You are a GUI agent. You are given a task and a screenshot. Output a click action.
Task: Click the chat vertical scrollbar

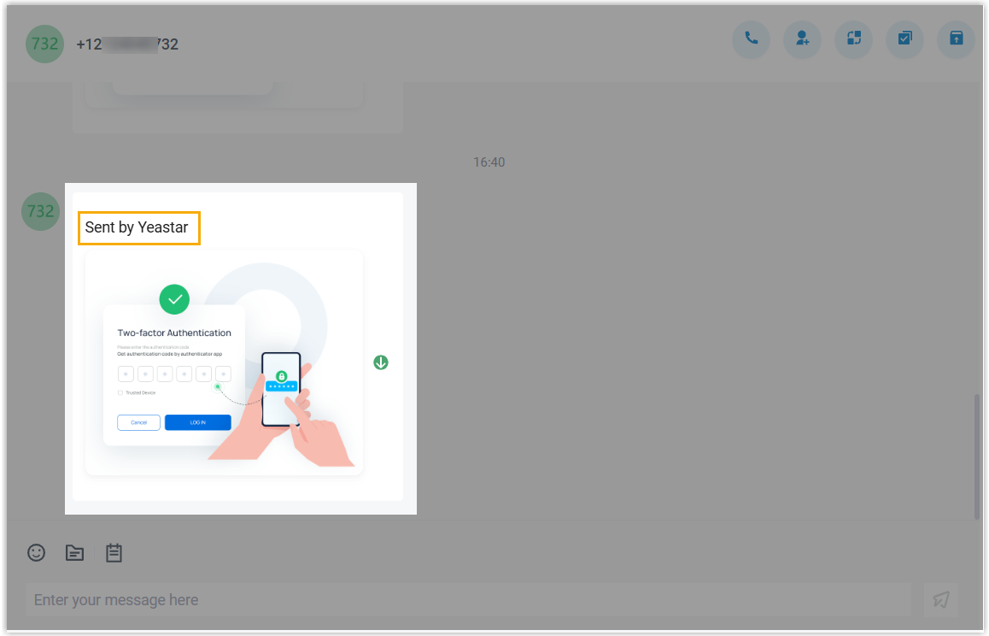[x=977, y=456]
